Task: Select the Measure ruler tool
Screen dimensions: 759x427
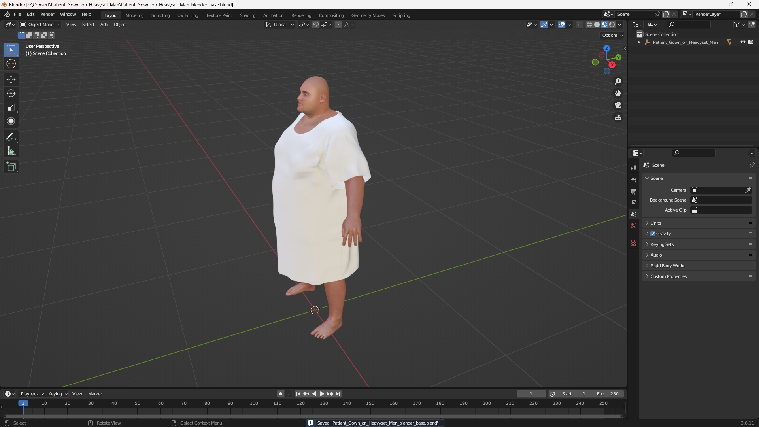Action: pyautogui.click(x=11, y=151)
